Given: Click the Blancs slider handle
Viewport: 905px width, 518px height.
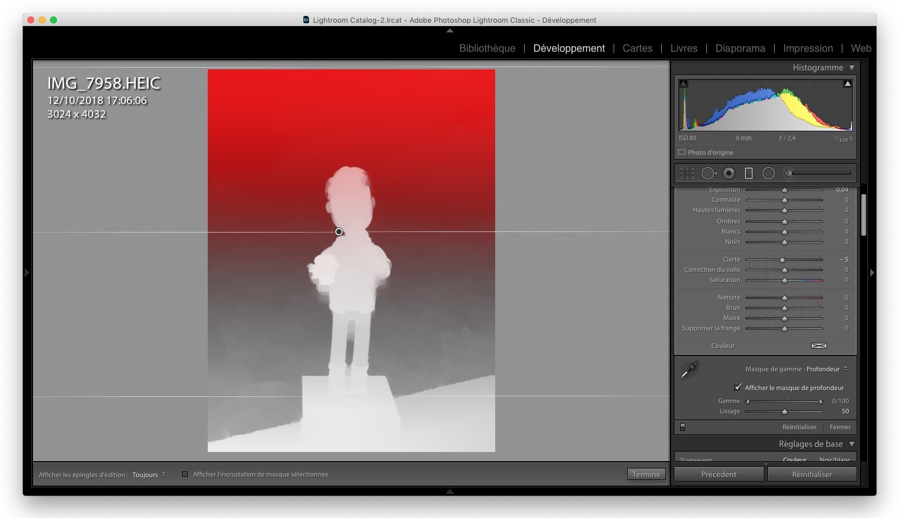Looking at the screenshot, I should coord(784,232).
